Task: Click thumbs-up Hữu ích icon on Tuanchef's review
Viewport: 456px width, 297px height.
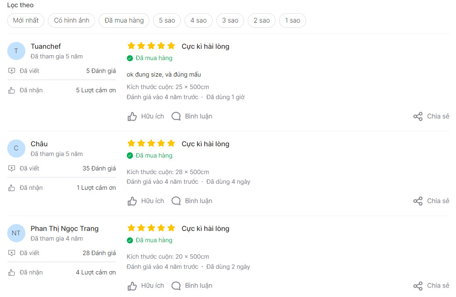Action: (x=132, y=116)
